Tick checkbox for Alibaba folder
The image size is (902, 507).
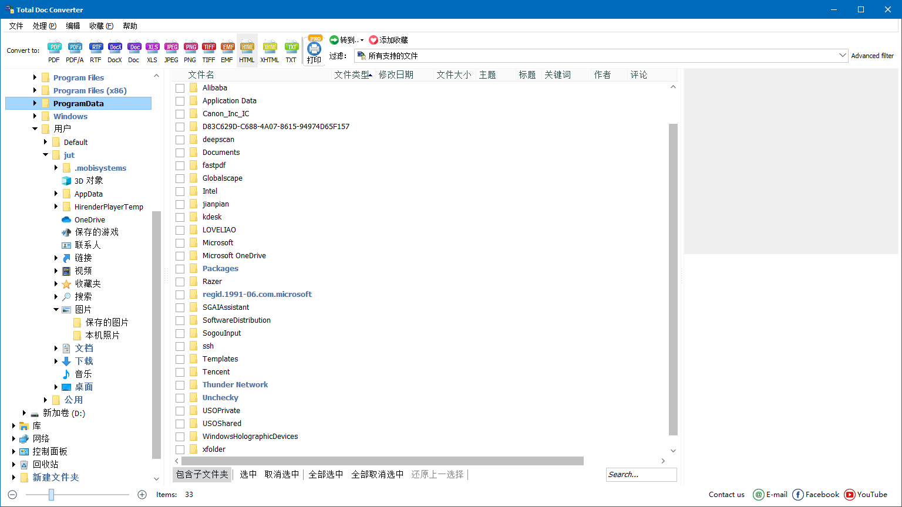(180, 88)
